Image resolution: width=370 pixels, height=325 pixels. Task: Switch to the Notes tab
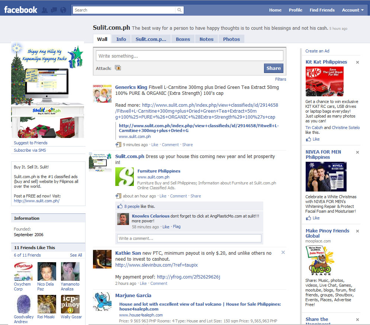(x=206, y=39)
